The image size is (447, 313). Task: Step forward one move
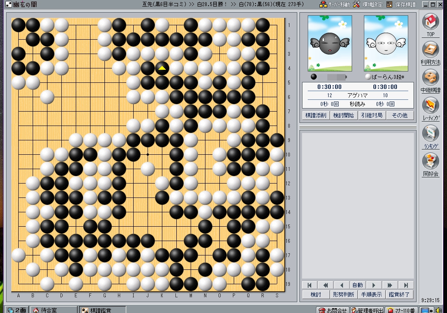pos(373,285)
